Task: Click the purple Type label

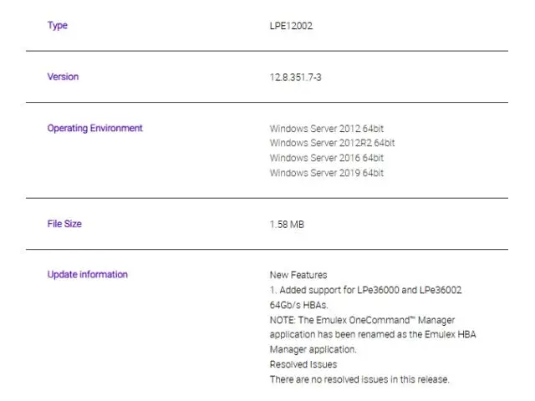Action: pyautogui.click(x=57, y=25)
